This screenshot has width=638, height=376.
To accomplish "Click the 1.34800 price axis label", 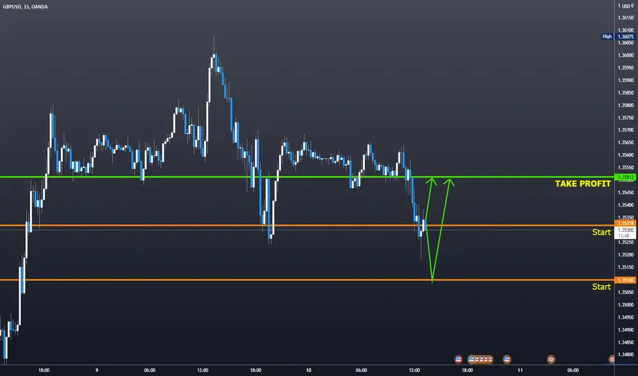I will coord(626,354).
